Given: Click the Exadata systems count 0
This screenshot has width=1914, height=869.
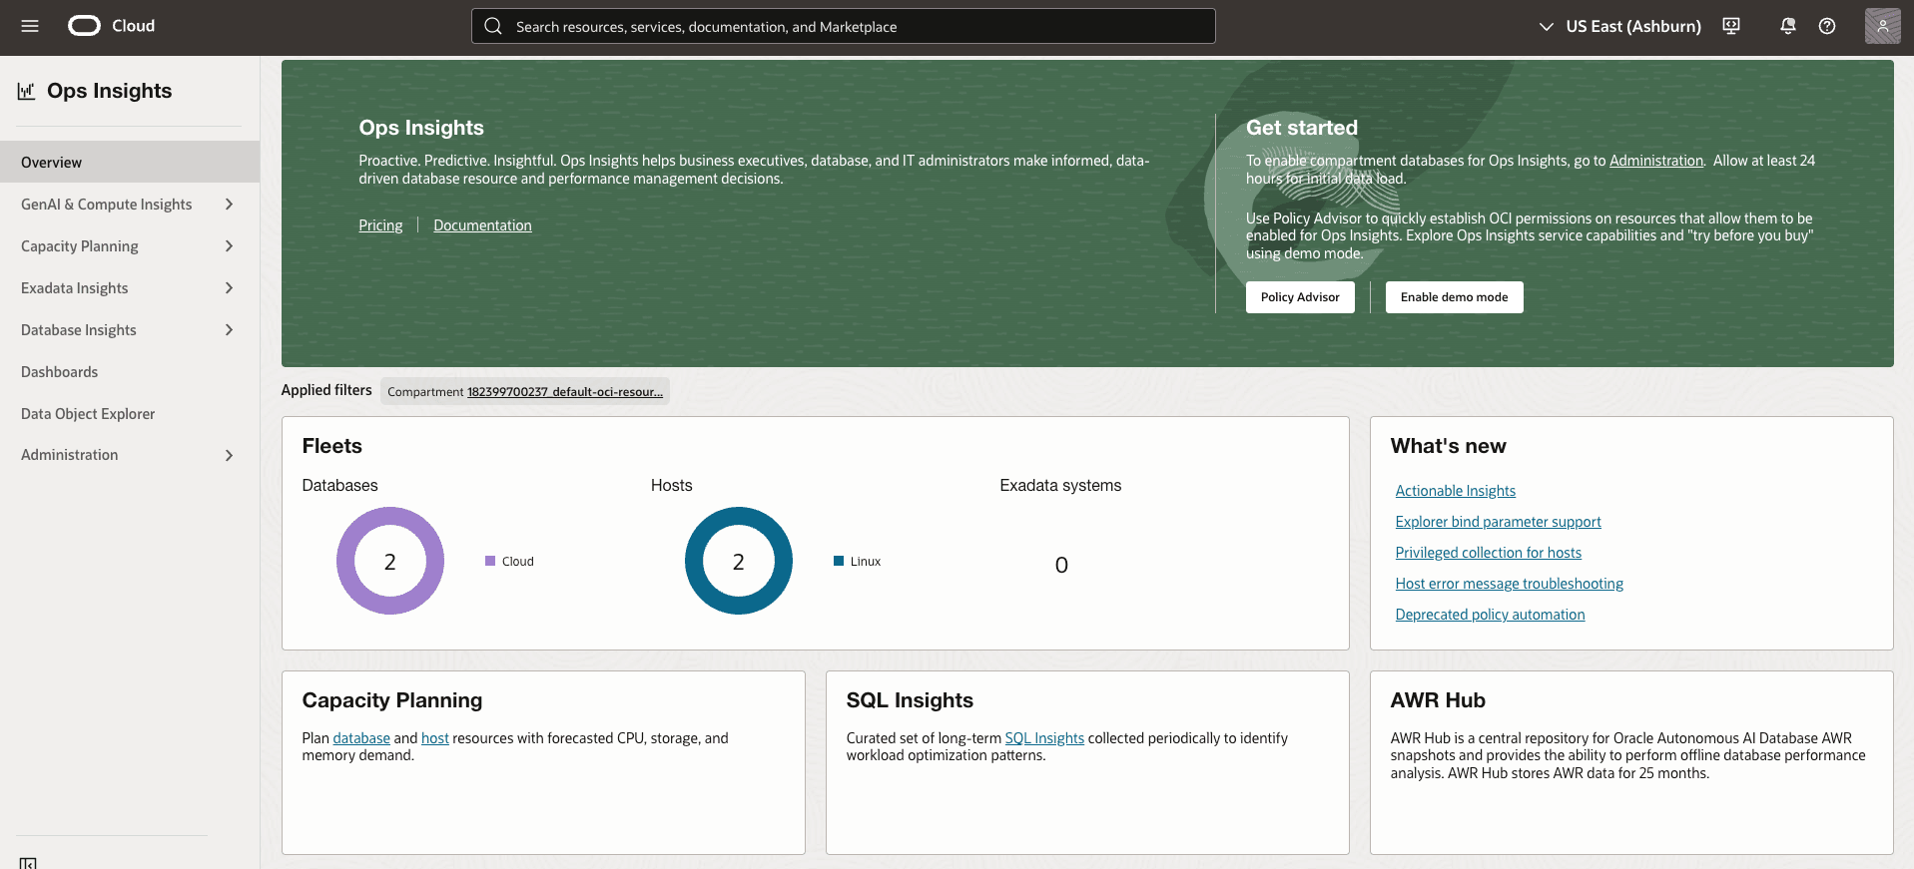Looking at the screenshot, I should point(1061,565).
